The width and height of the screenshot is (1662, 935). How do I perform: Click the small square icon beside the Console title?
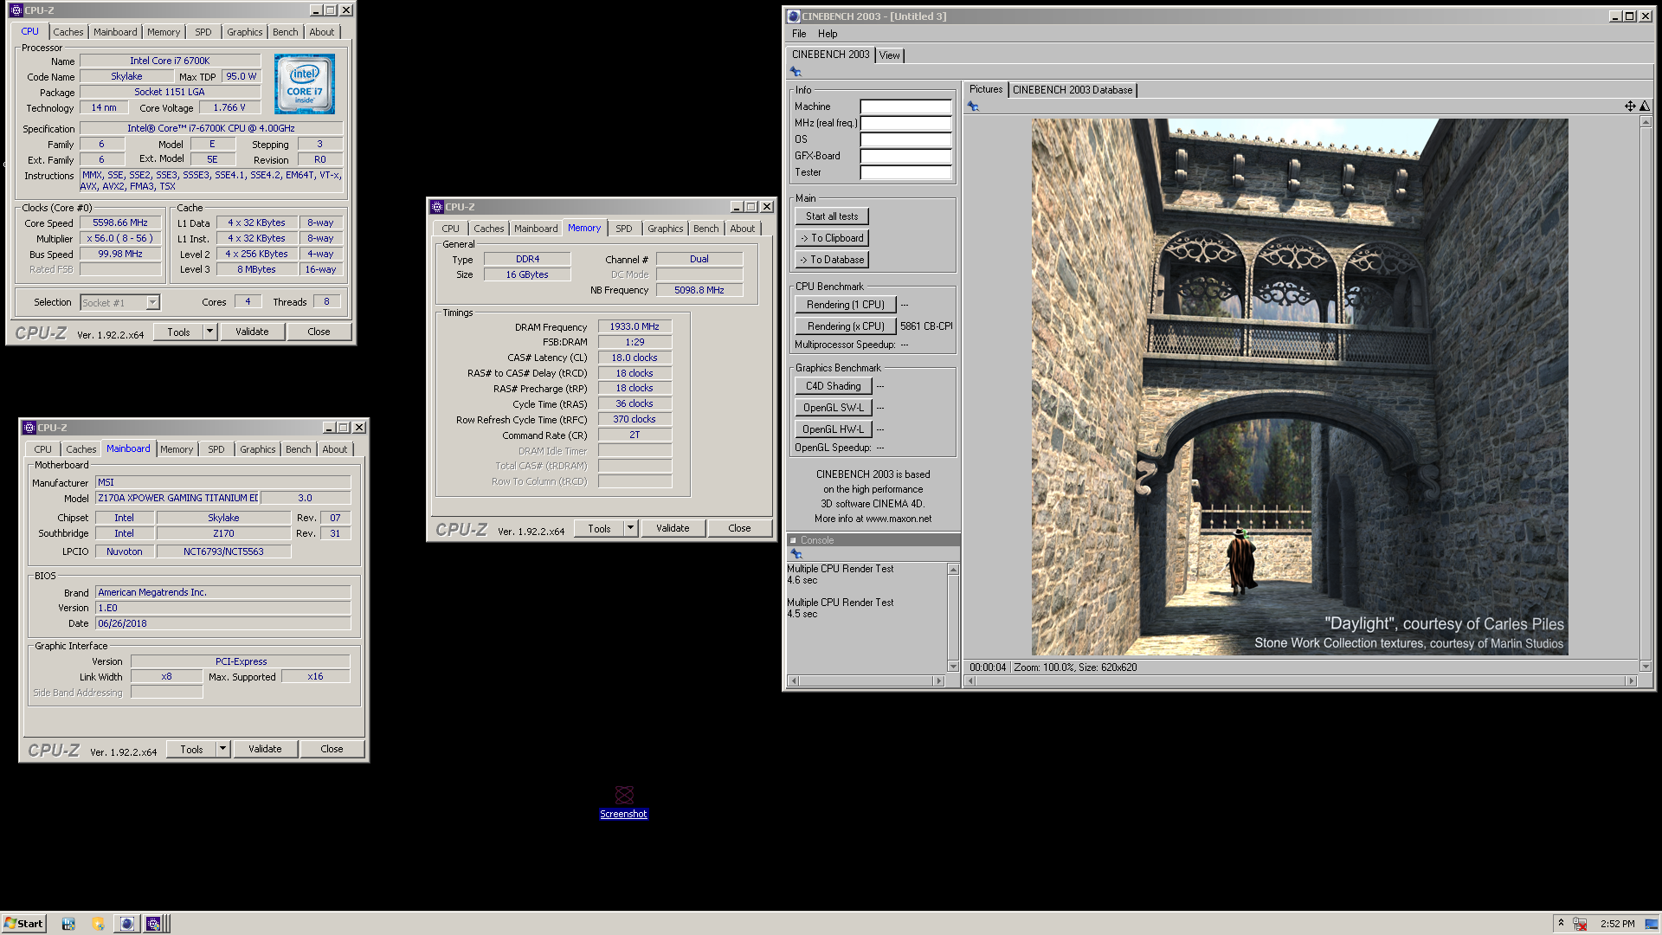pyautogui.click(x=793, y=540)
